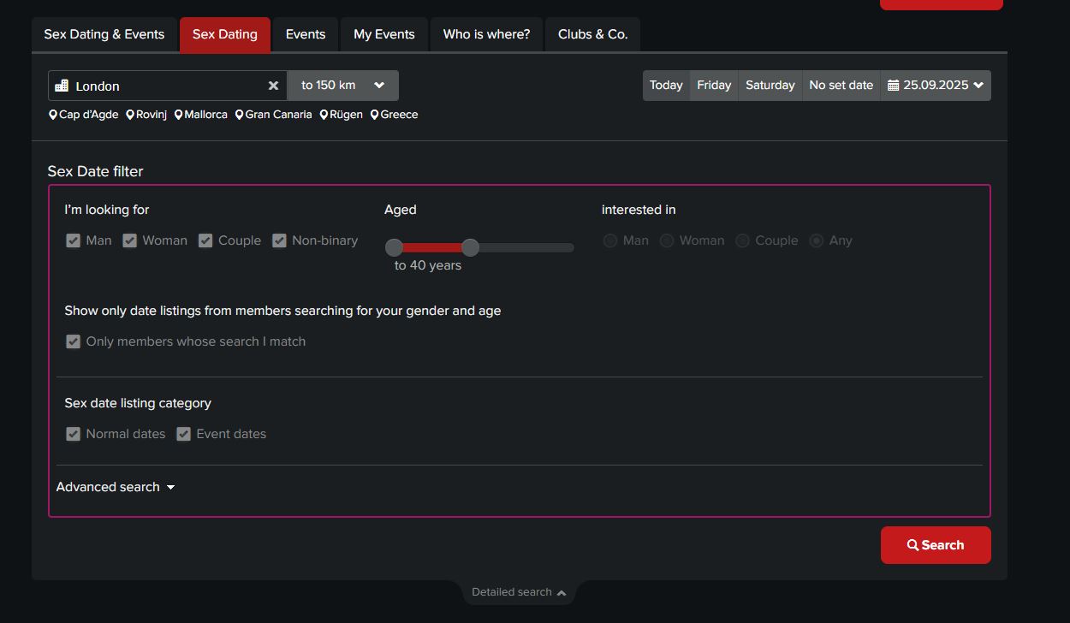Select the Couple radio under interested in
This screenshot has height=623, width=1070.
(x=743, y=240)
